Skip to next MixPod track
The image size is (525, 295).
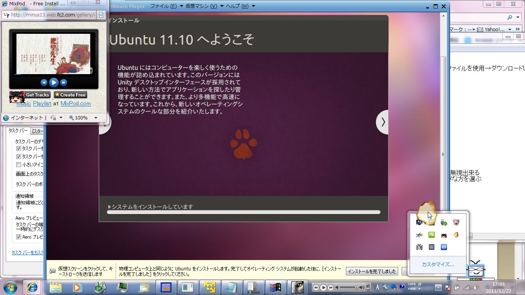tap(64, 83)
